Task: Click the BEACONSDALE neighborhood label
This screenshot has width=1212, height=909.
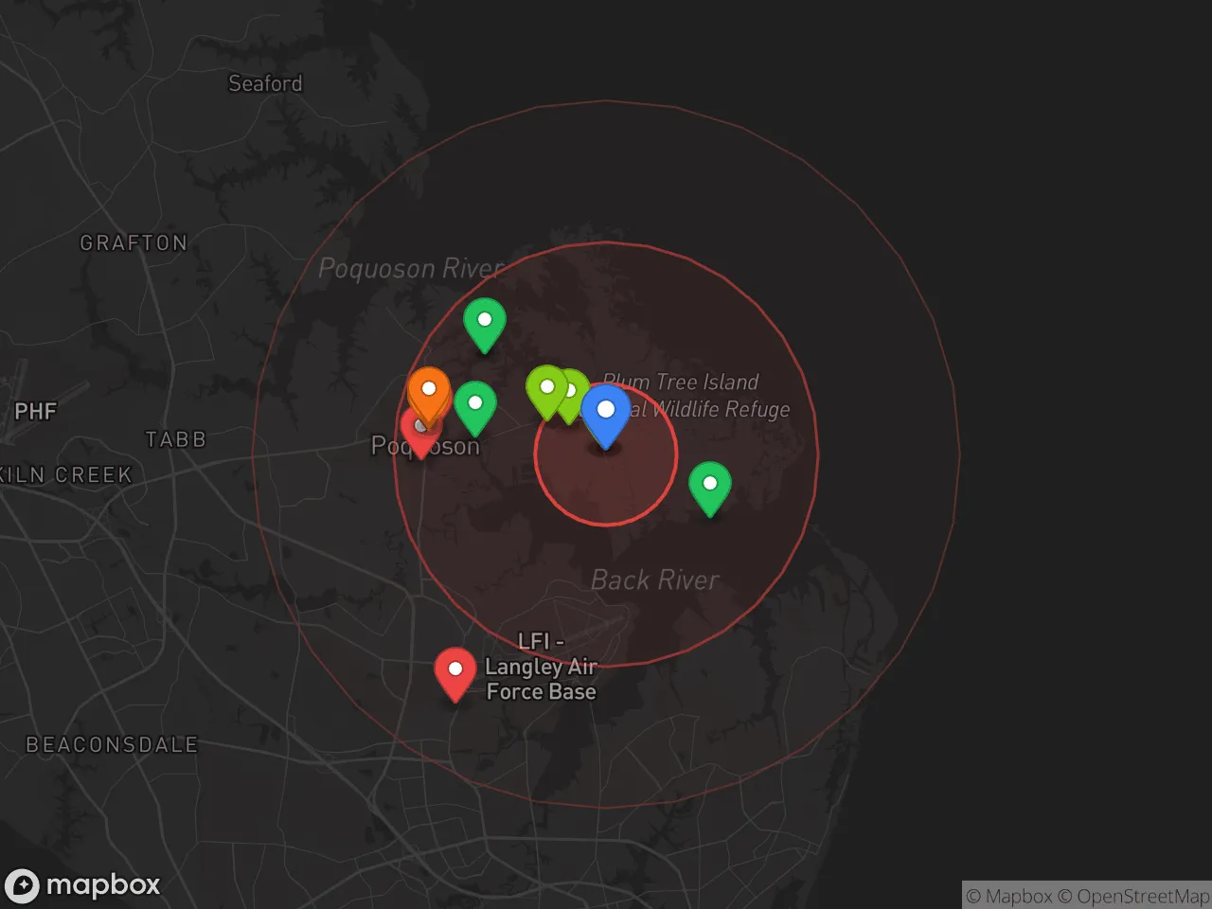Action: tap(112, 745)
